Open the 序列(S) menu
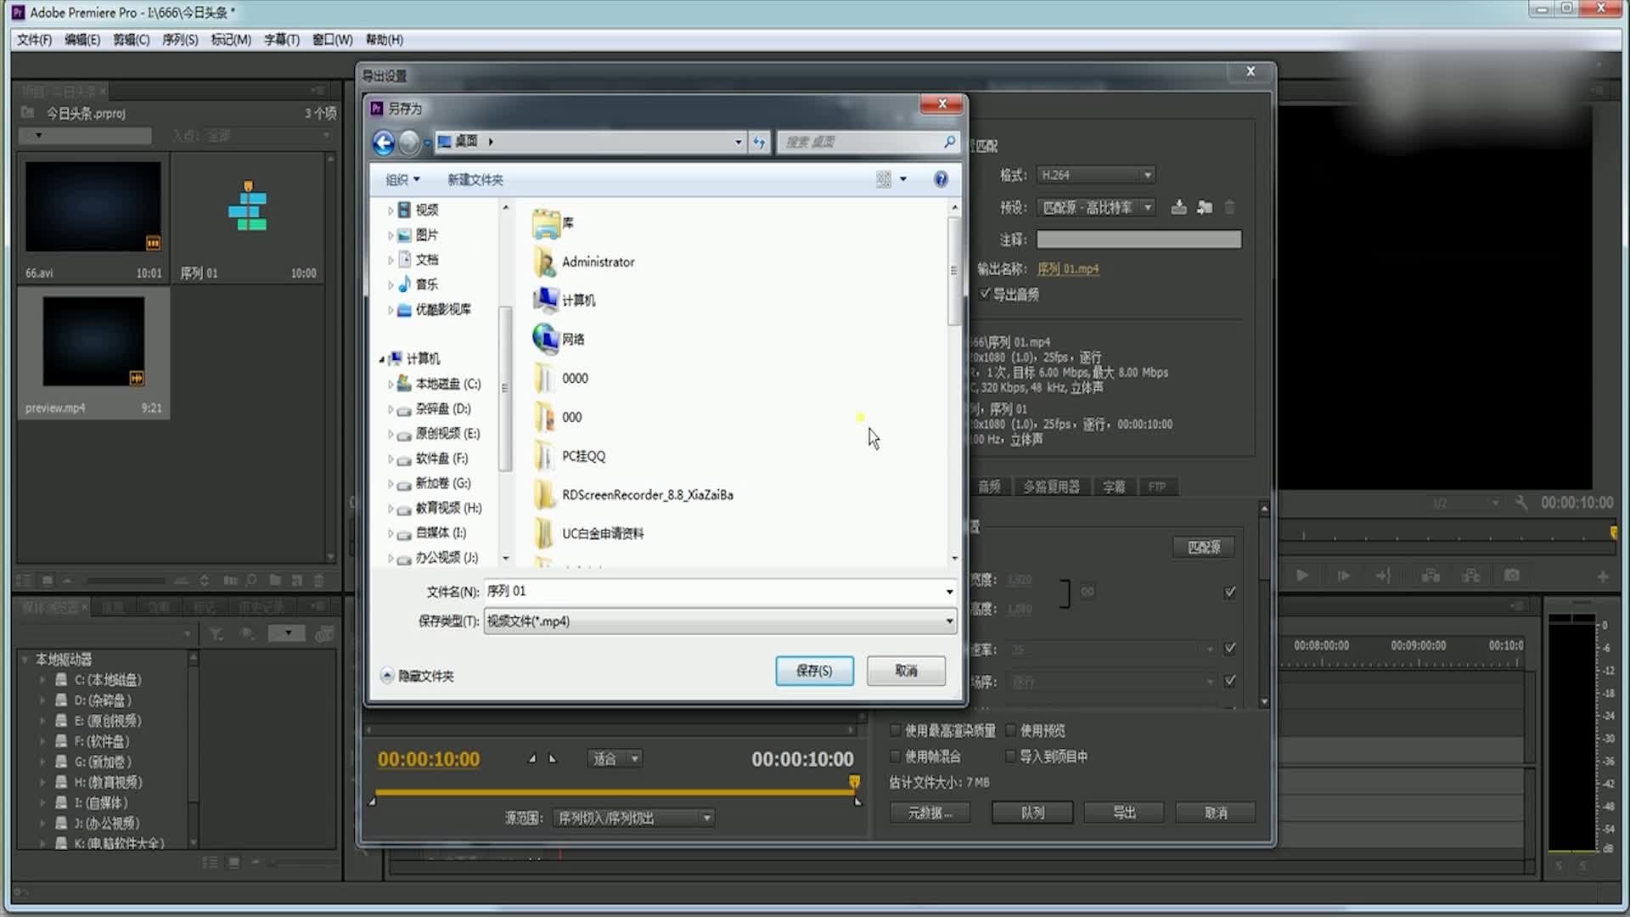This screenshot has height=917, width=1630. coord(179,40)
